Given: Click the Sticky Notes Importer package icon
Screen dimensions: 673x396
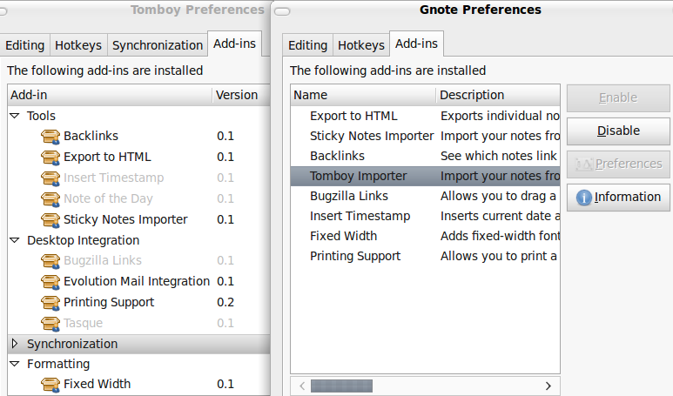Looking at the screenshot, I should (50, 220).
